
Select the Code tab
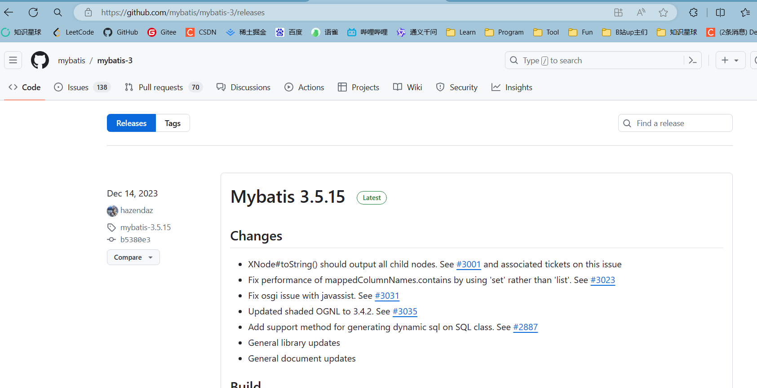(25, 87)
